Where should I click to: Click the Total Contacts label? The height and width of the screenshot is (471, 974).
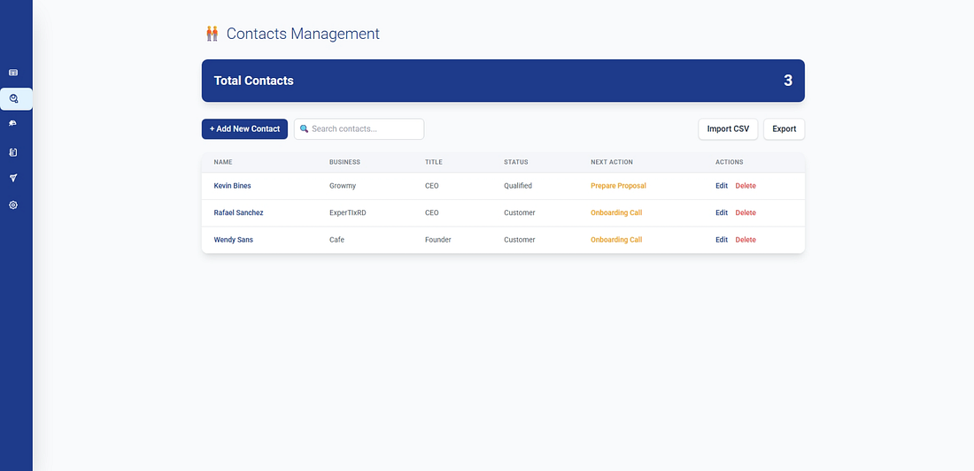pyautogui.click(x=253, y=81)
